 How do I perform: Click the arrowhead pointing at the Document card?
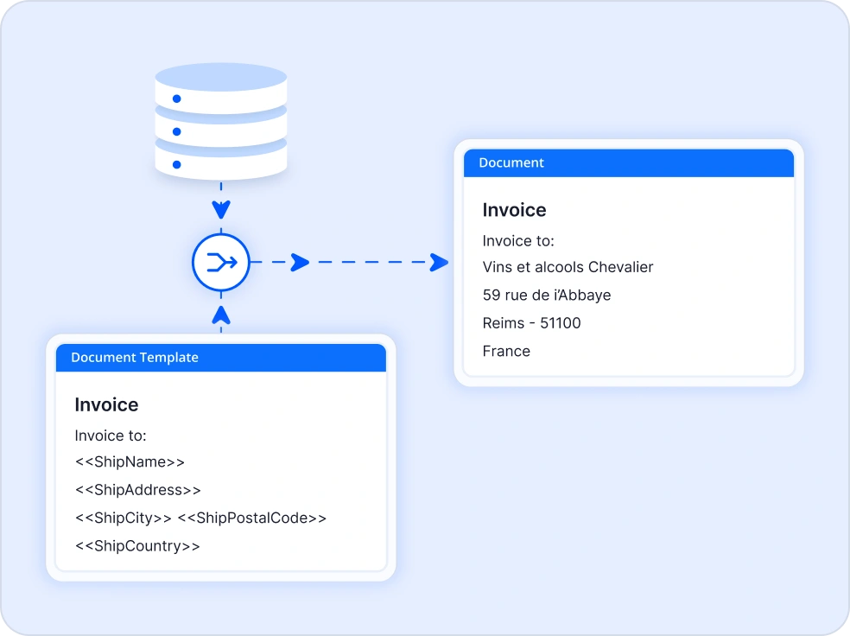tap(439, 262)
